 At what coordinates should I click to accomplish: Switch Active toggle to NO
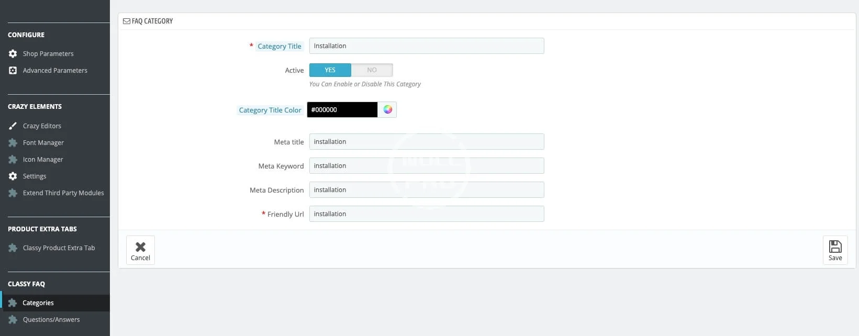click(x=372, y=70)
